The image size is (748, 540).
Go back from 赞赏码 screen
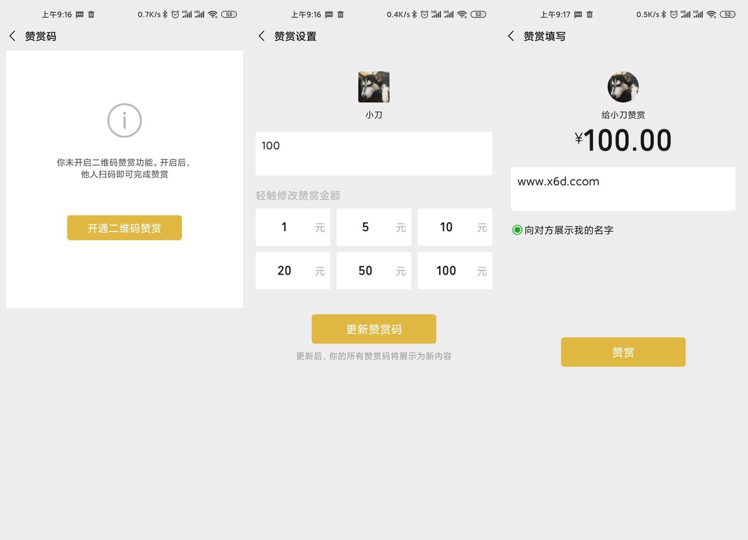pyautogui.click(x=12, y=36)
